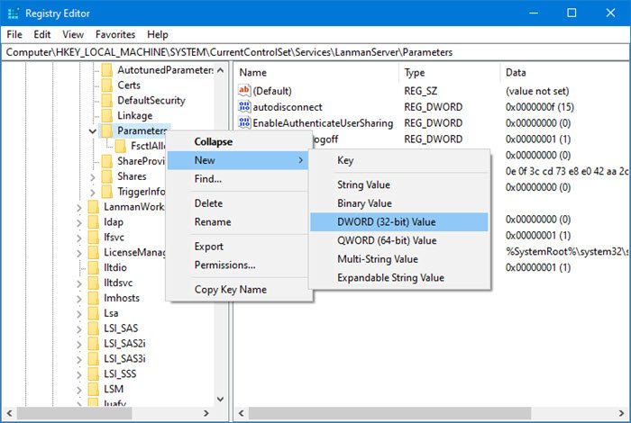Click the autodisconnect DWORD value icon
631x423 pixels.
click(x=243, y=107)
